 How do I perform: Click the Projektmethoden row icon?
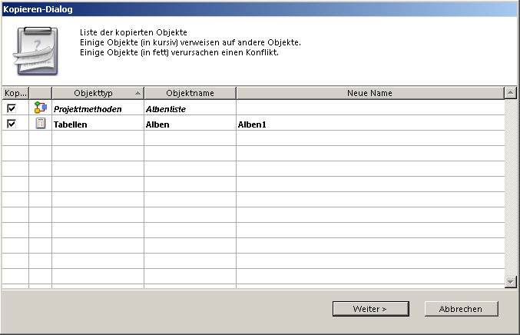tap(41, 108)
